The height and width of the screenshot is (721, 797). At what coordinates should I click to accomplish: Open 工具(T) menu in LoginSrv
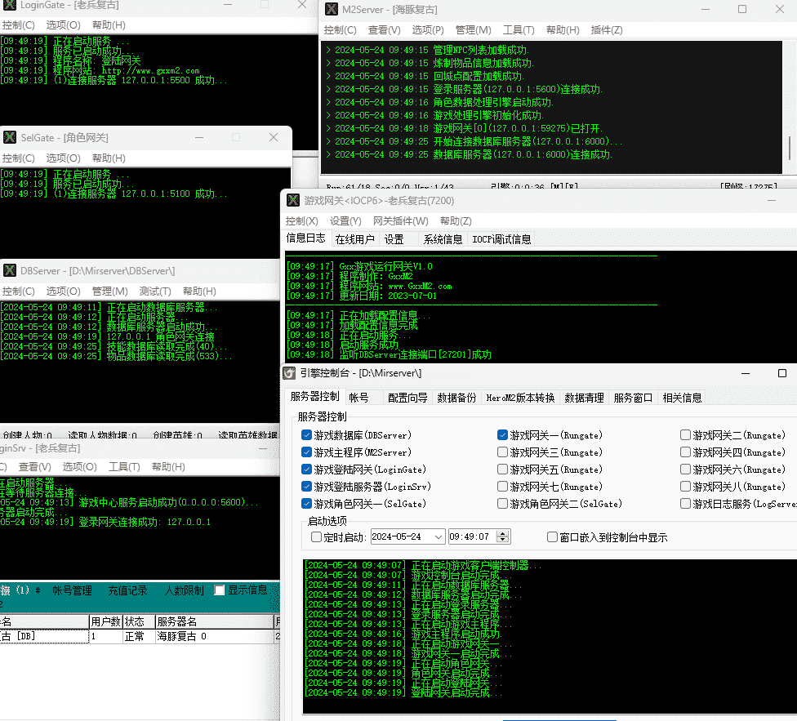124,467
